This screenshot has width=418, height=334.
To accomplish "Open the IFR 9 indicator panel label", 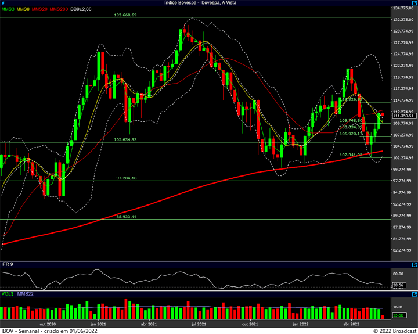I will [x=8, y=265].
